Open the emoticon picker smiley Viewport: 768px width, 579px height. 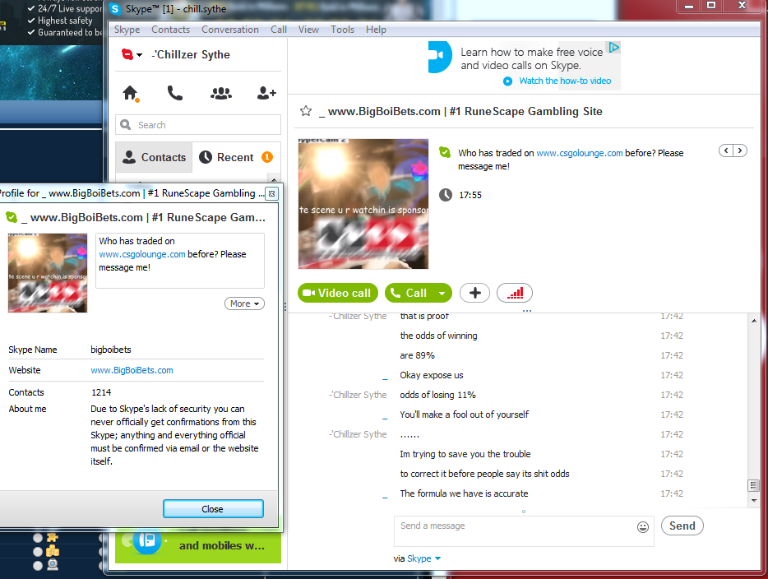click(643, 526)
